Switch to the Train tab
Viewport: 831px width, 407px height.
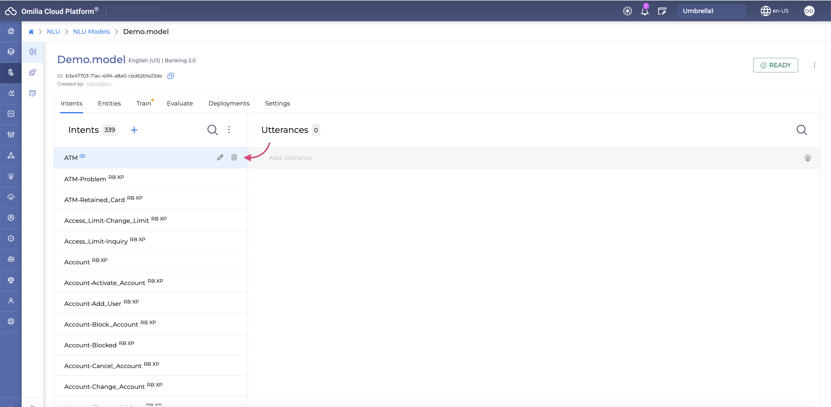pyautogui.click(x=143, y=103)
